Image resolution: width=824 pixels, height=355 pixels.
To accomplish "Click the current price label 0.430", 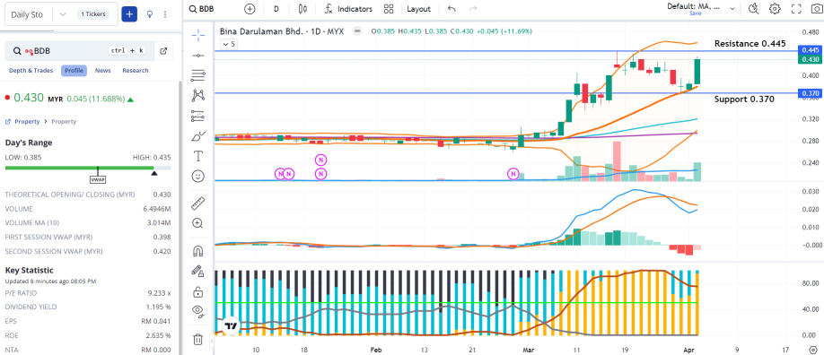I will point(810,59).
